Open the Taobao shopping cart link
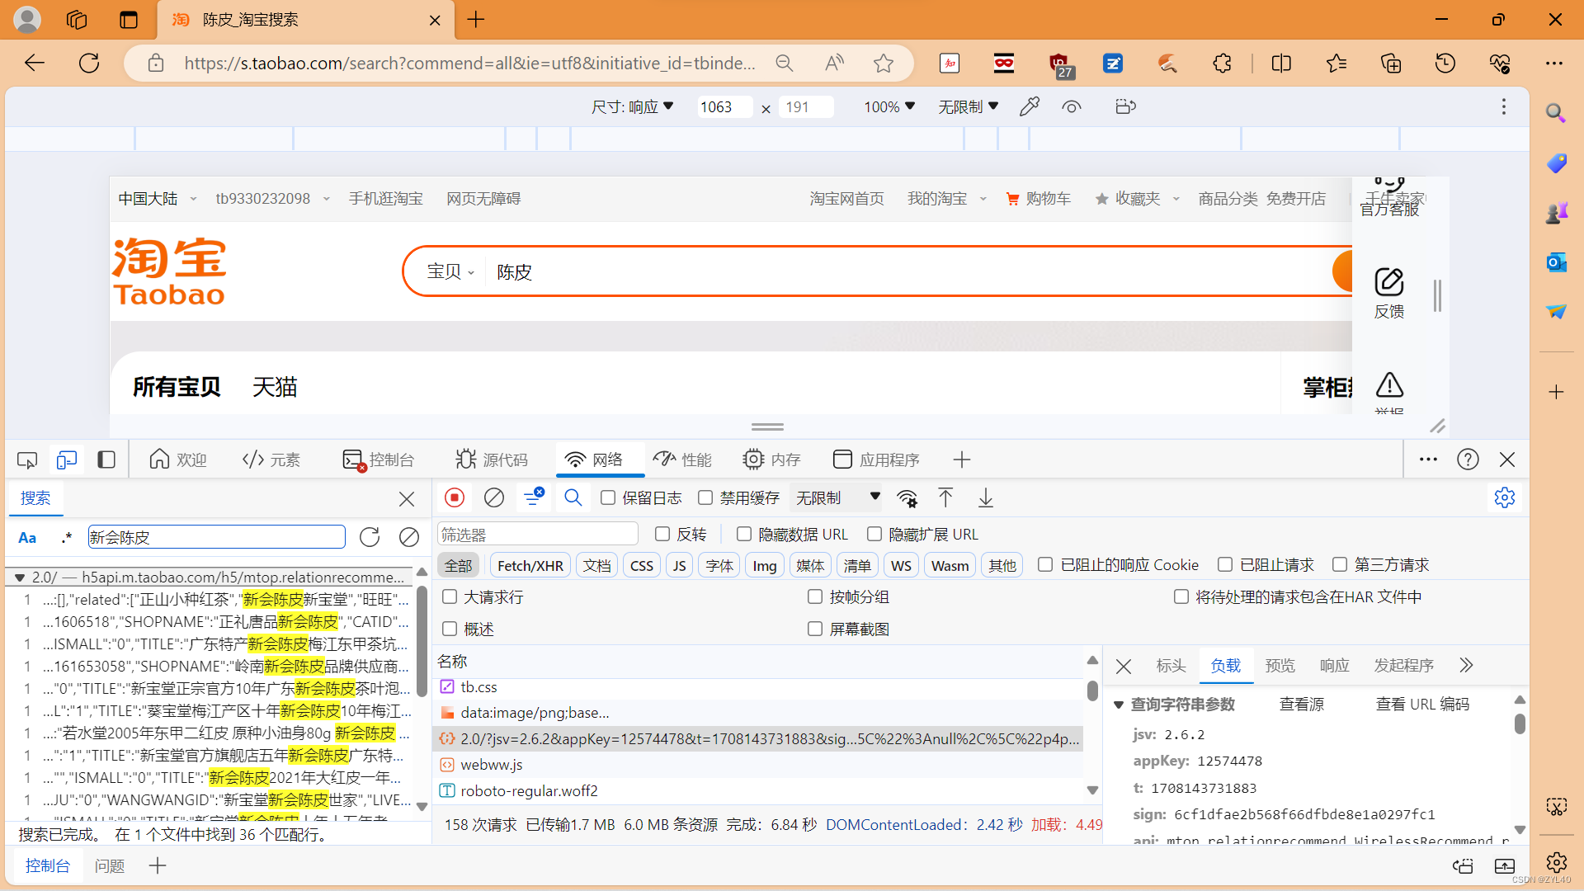 click(x=1039, y=199)
